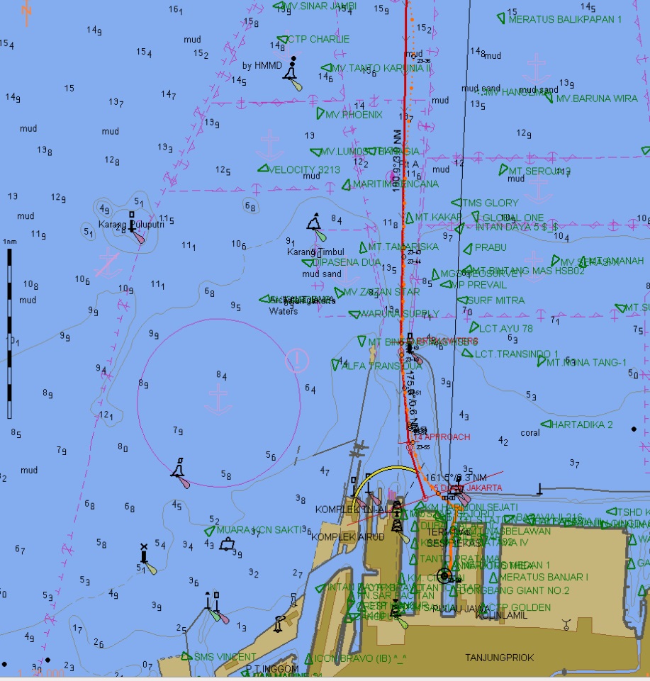Image resolution: width=650 pixels, height=681 pixels.
Task: Select the LCT.AYU 78 AIS target
Action: pos(474,329)
